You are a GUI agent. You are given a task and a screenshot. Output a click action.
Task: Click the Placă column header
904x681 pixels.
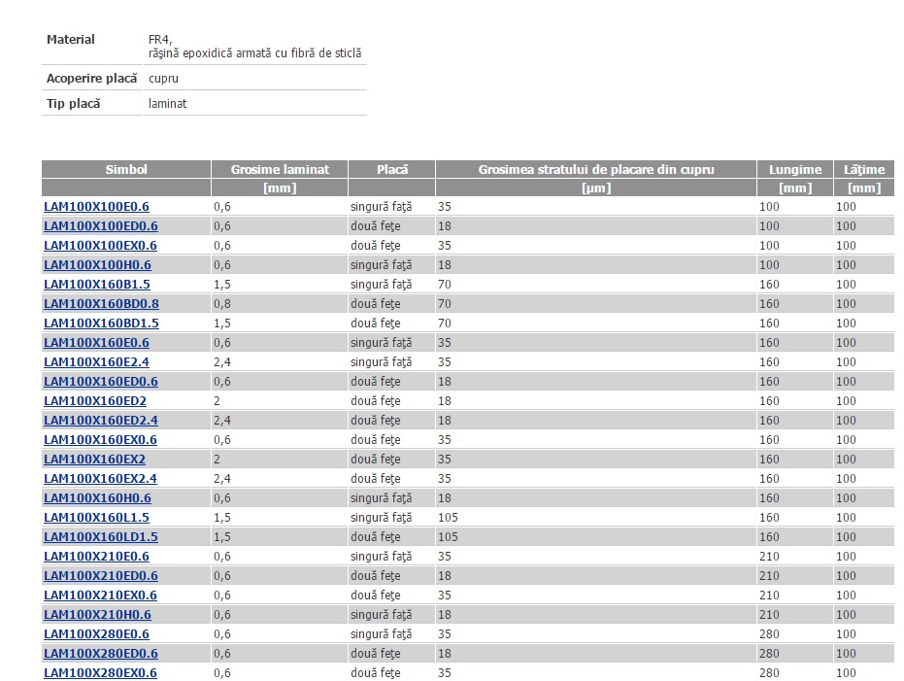pos(391,169)
